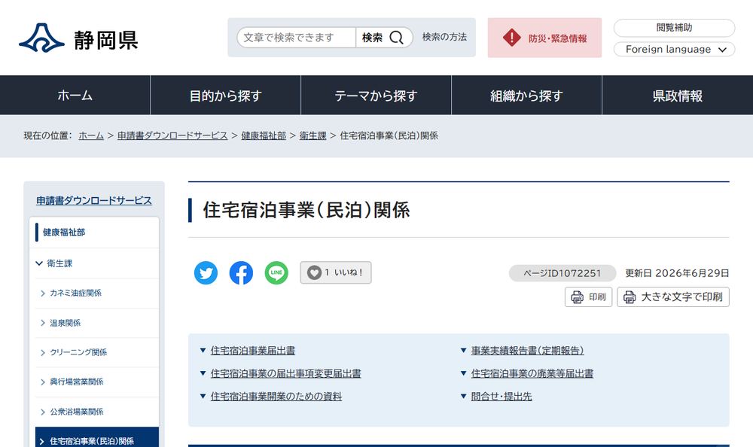
Task: Click the 検索 magnifier search button
Action: pos(384,38)
